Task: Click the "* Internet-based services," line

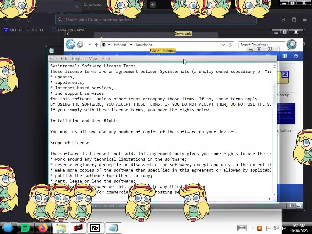Action: pyautogui.click(x=82, y=88)
